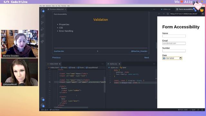206x116 pixels.
Task: Open the Help menu
Action: 68,6
